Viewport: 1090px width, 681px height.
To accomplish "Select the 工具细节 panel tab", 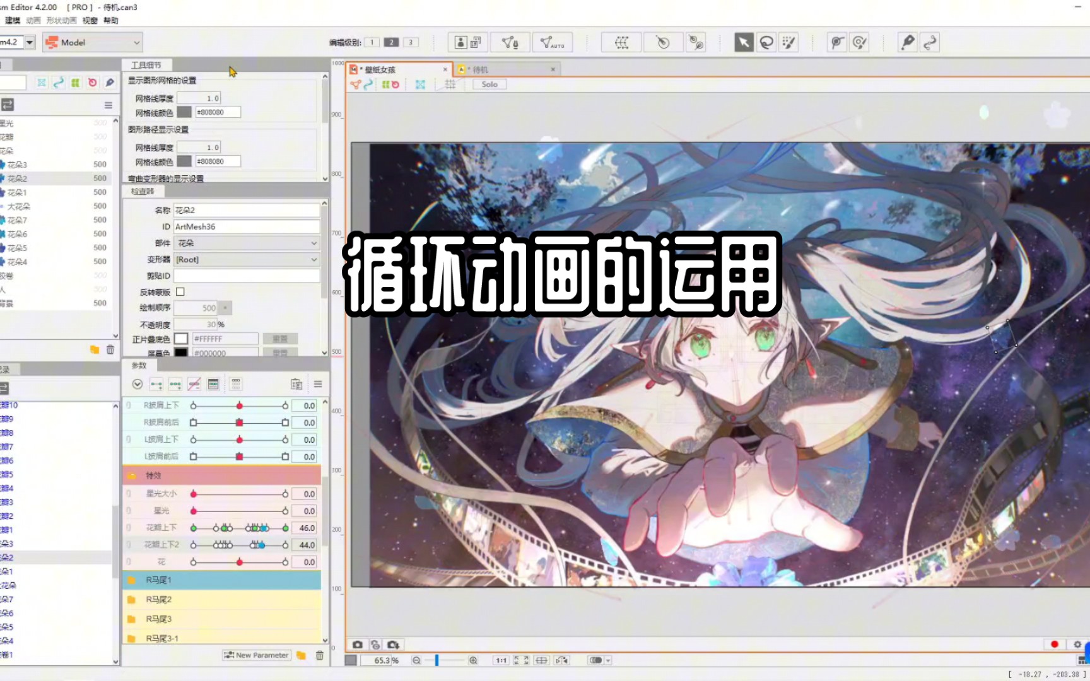I will tap(146, 65).
